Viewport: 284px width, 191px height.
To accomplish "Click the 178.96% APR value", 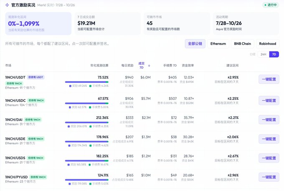I will (x=102, y=137).
